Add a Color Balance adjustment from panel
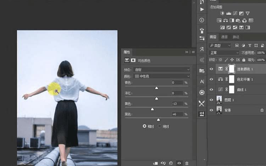This screenshot has height=166, width=266. click(226, 20)
